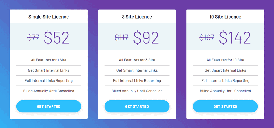Screen dimensions: 274x128
Task: Select the 3 Site Licence heading
Action: pos(137,17)
